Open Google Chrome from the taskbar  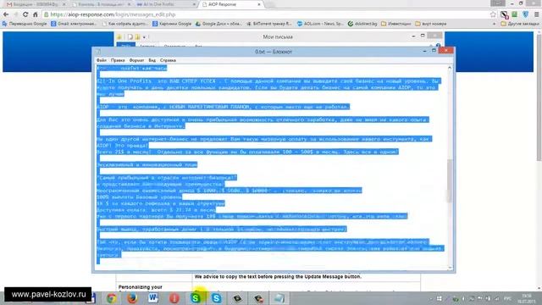coord(111,298)
